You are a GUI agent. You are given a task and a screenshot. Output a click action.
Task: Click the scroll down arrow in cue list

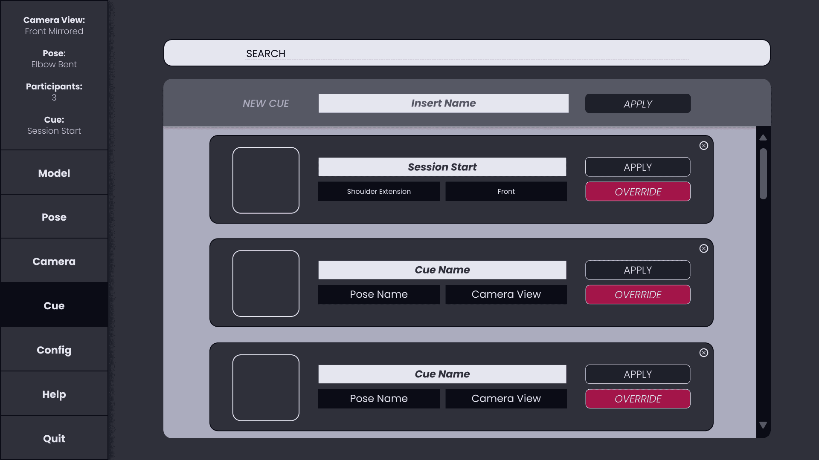(x=763, y=425)
